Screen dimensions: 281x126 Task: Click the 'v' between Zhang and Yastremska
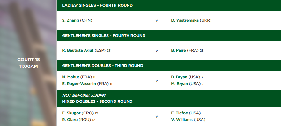(157, 21)
